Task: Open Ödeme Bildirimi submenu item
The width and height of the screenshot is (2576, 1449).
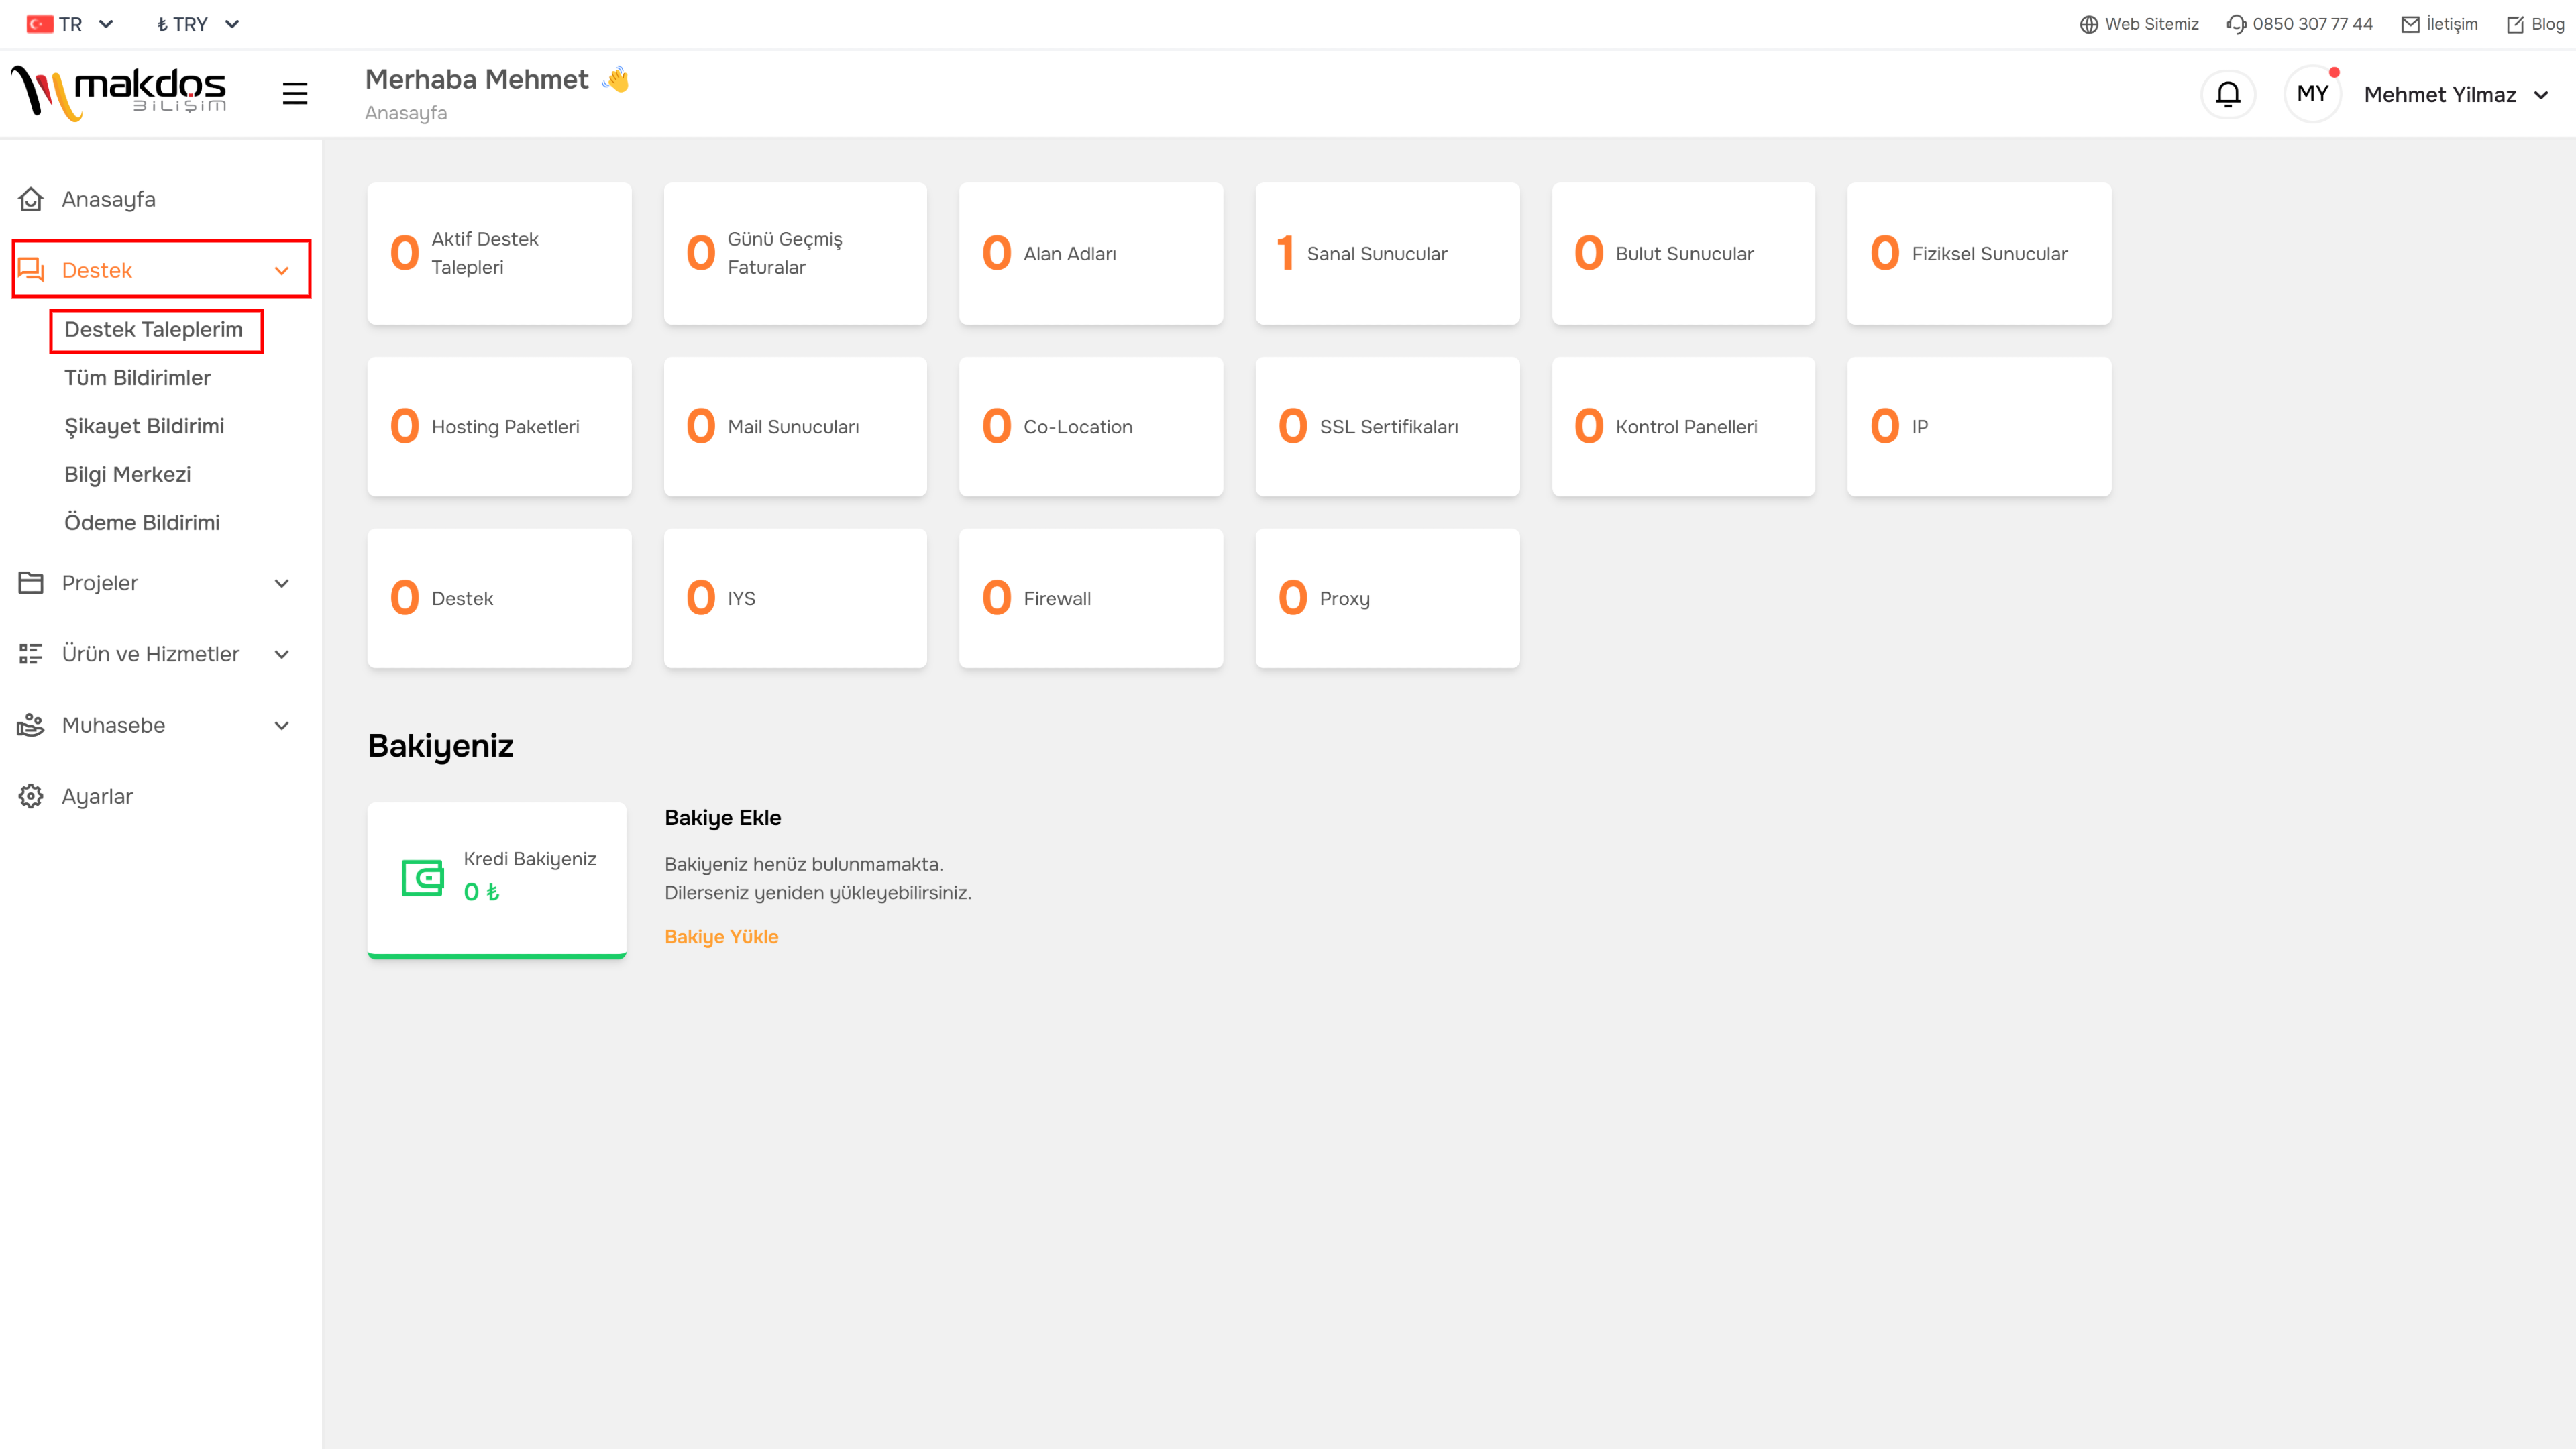Action: [142, 522]
